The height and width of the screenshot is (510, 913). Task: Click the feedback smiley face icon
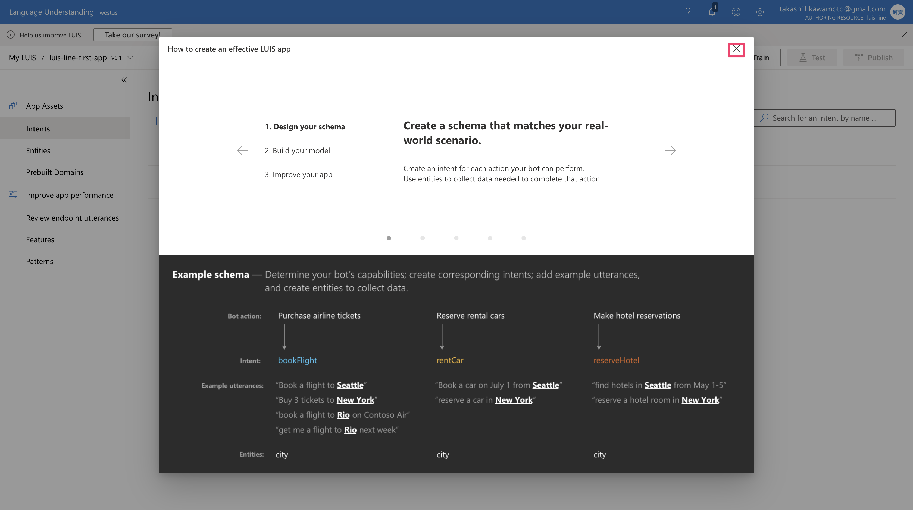(x=736, y=12)
